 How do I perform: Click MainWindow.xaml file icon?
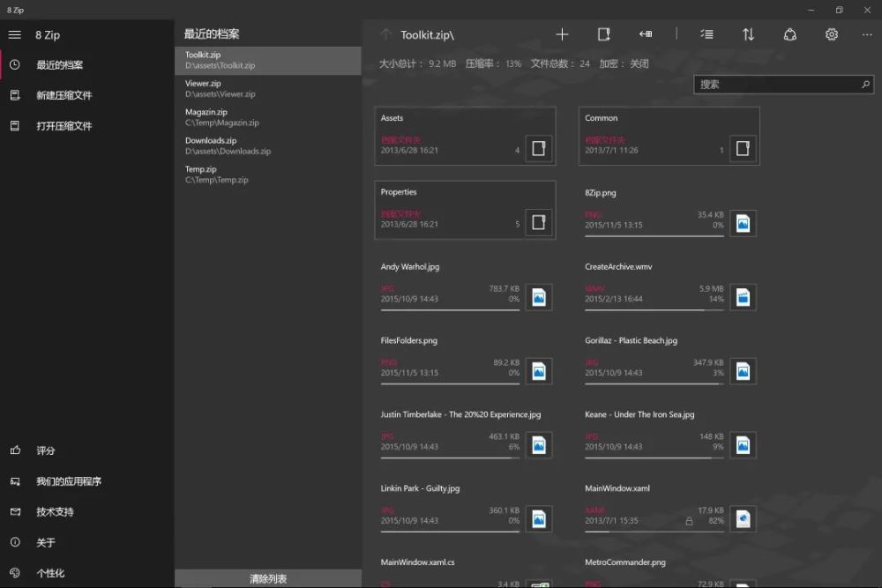[743, 519]
